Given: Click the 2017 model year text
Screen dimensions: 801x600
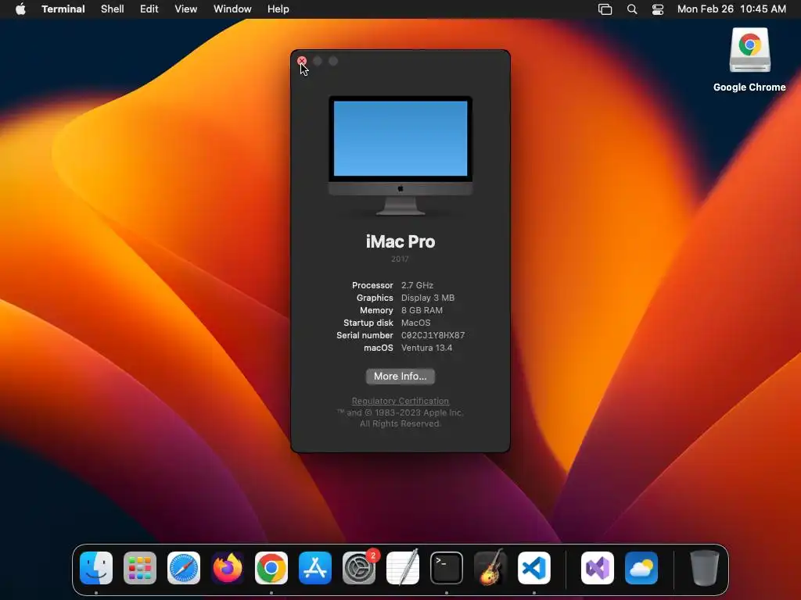Looking at the screenshot, I should pyautogui.click(x=400, y=259).
